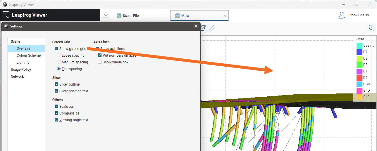Toggle the Compass ball checkbox
The image size is (377, 151).
56,113
